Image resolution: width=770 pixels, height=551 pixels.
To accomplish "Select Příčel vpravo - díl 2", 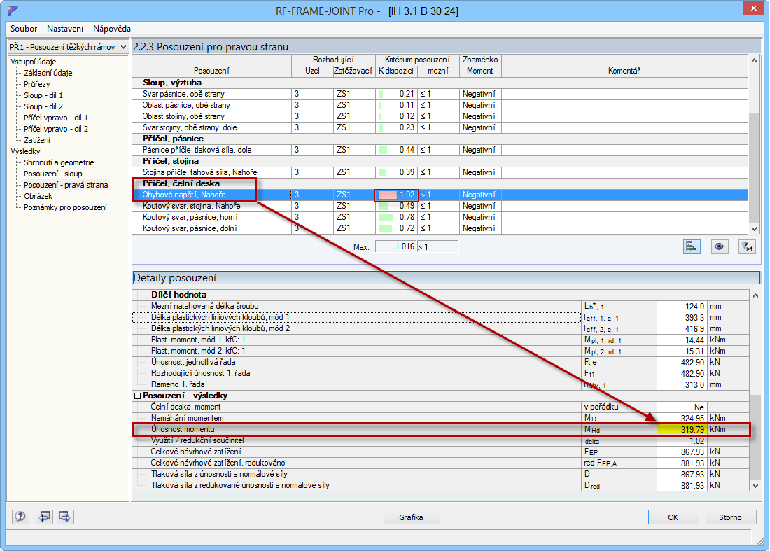I will [56, 129].
